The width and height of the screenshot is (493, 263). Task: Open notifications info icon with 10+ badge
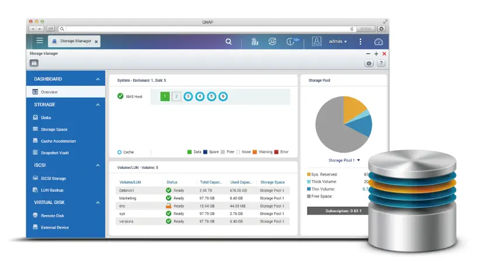click(x=293, y=41)
